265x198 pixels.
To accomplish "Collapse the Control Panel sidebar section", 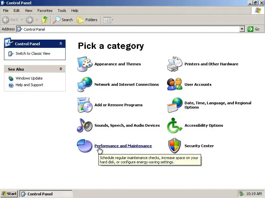I will [x=61, y=44].
